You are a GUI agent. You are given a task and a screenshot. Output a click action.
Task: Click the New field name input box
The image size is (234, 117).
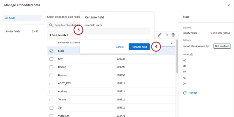tap(117, 31)
